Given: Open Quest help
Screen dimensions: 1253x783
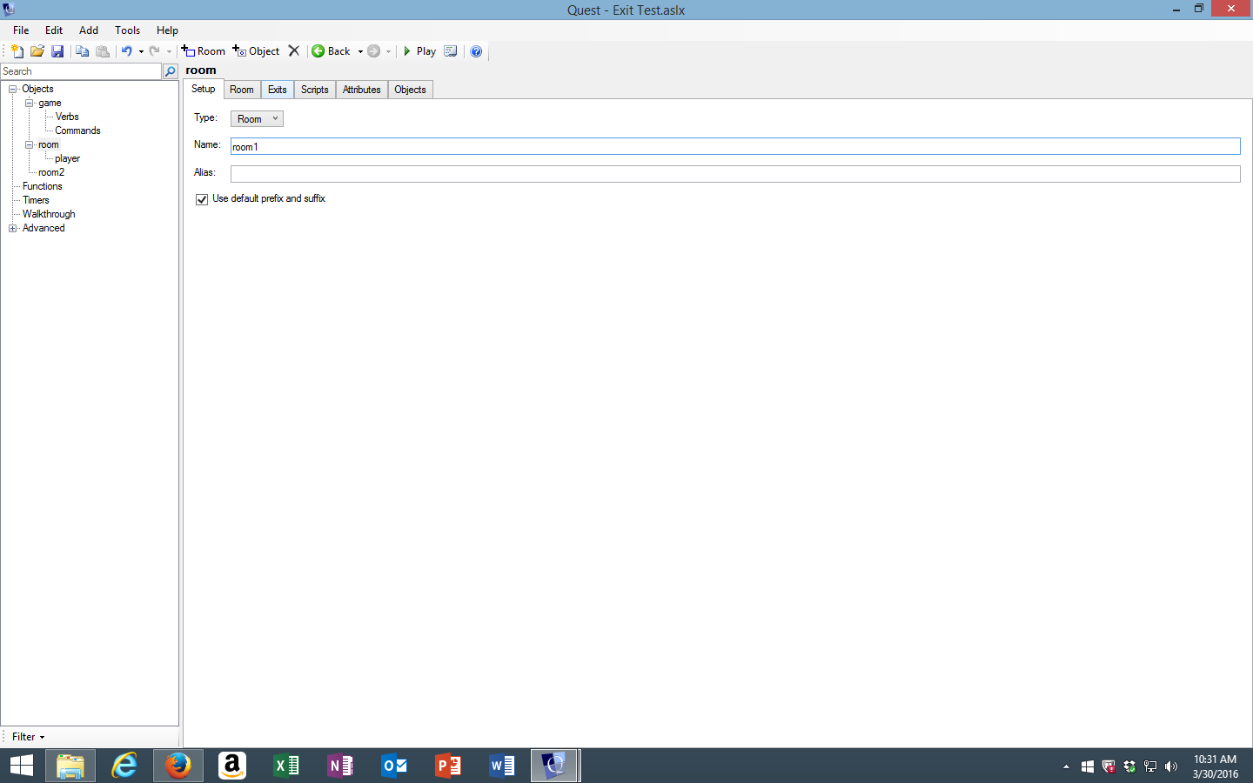Looking at the screenshot, I should point(476,51).
